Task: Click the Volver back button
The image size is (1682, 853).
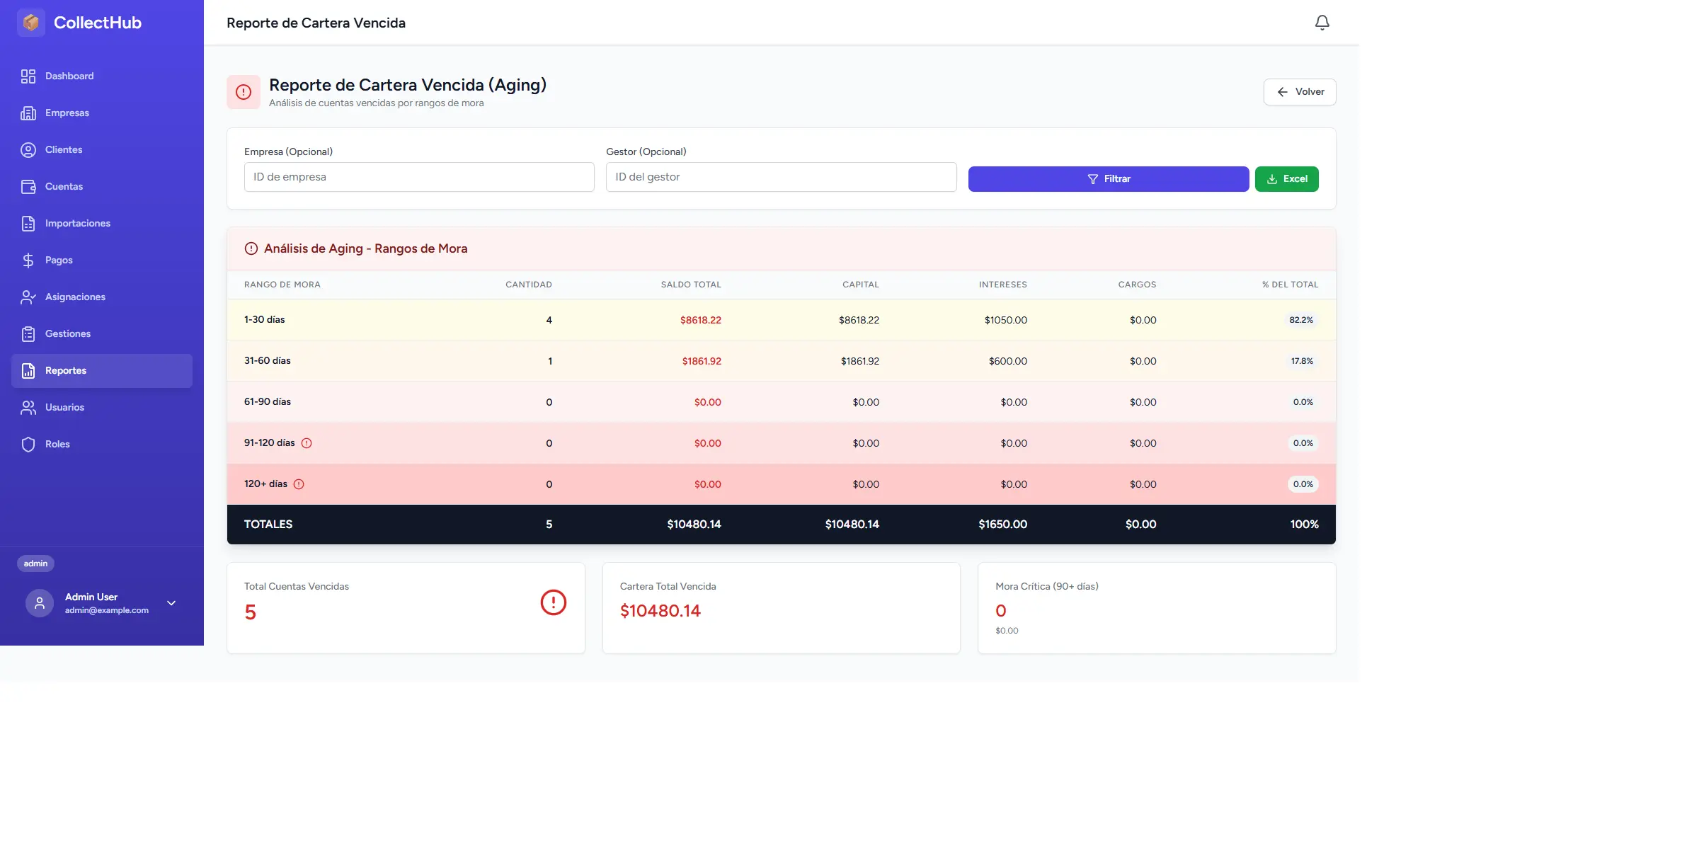Action: click(x=1299, y=92)
